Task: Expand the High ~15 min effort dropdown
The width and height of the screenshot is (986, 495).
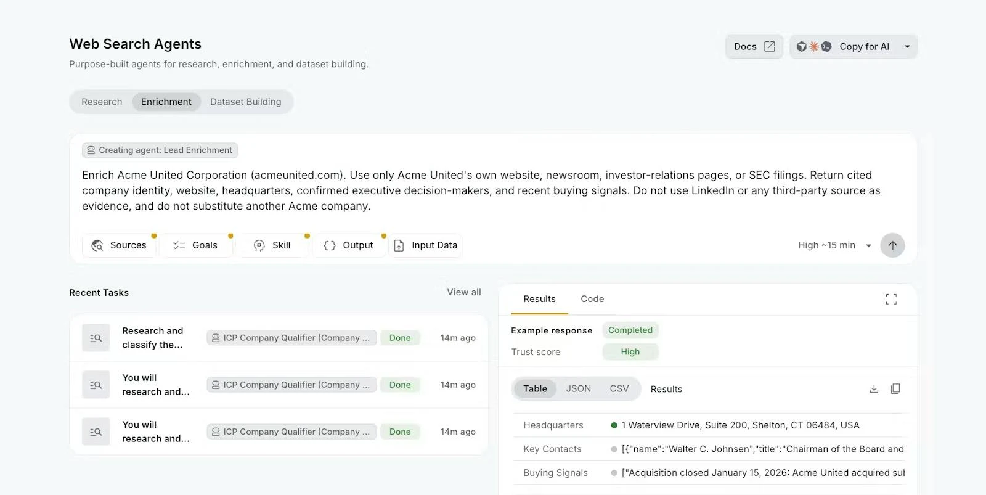Action: [x=834, y=245]
